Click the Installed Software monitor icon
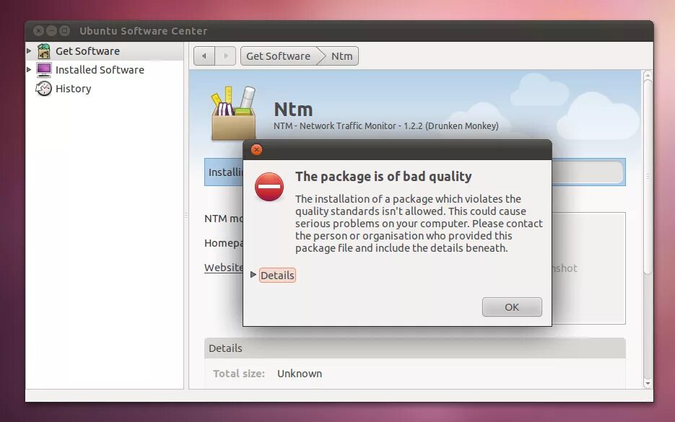Viewport: 675px width, 422px height. pyautogui.click(x=43, y=70)
